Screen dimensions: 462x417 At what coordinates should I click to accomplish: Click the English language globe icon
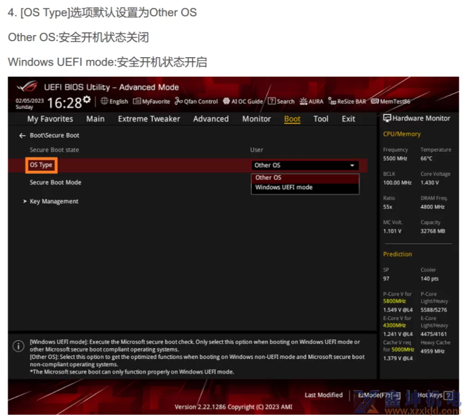[104, 101]
